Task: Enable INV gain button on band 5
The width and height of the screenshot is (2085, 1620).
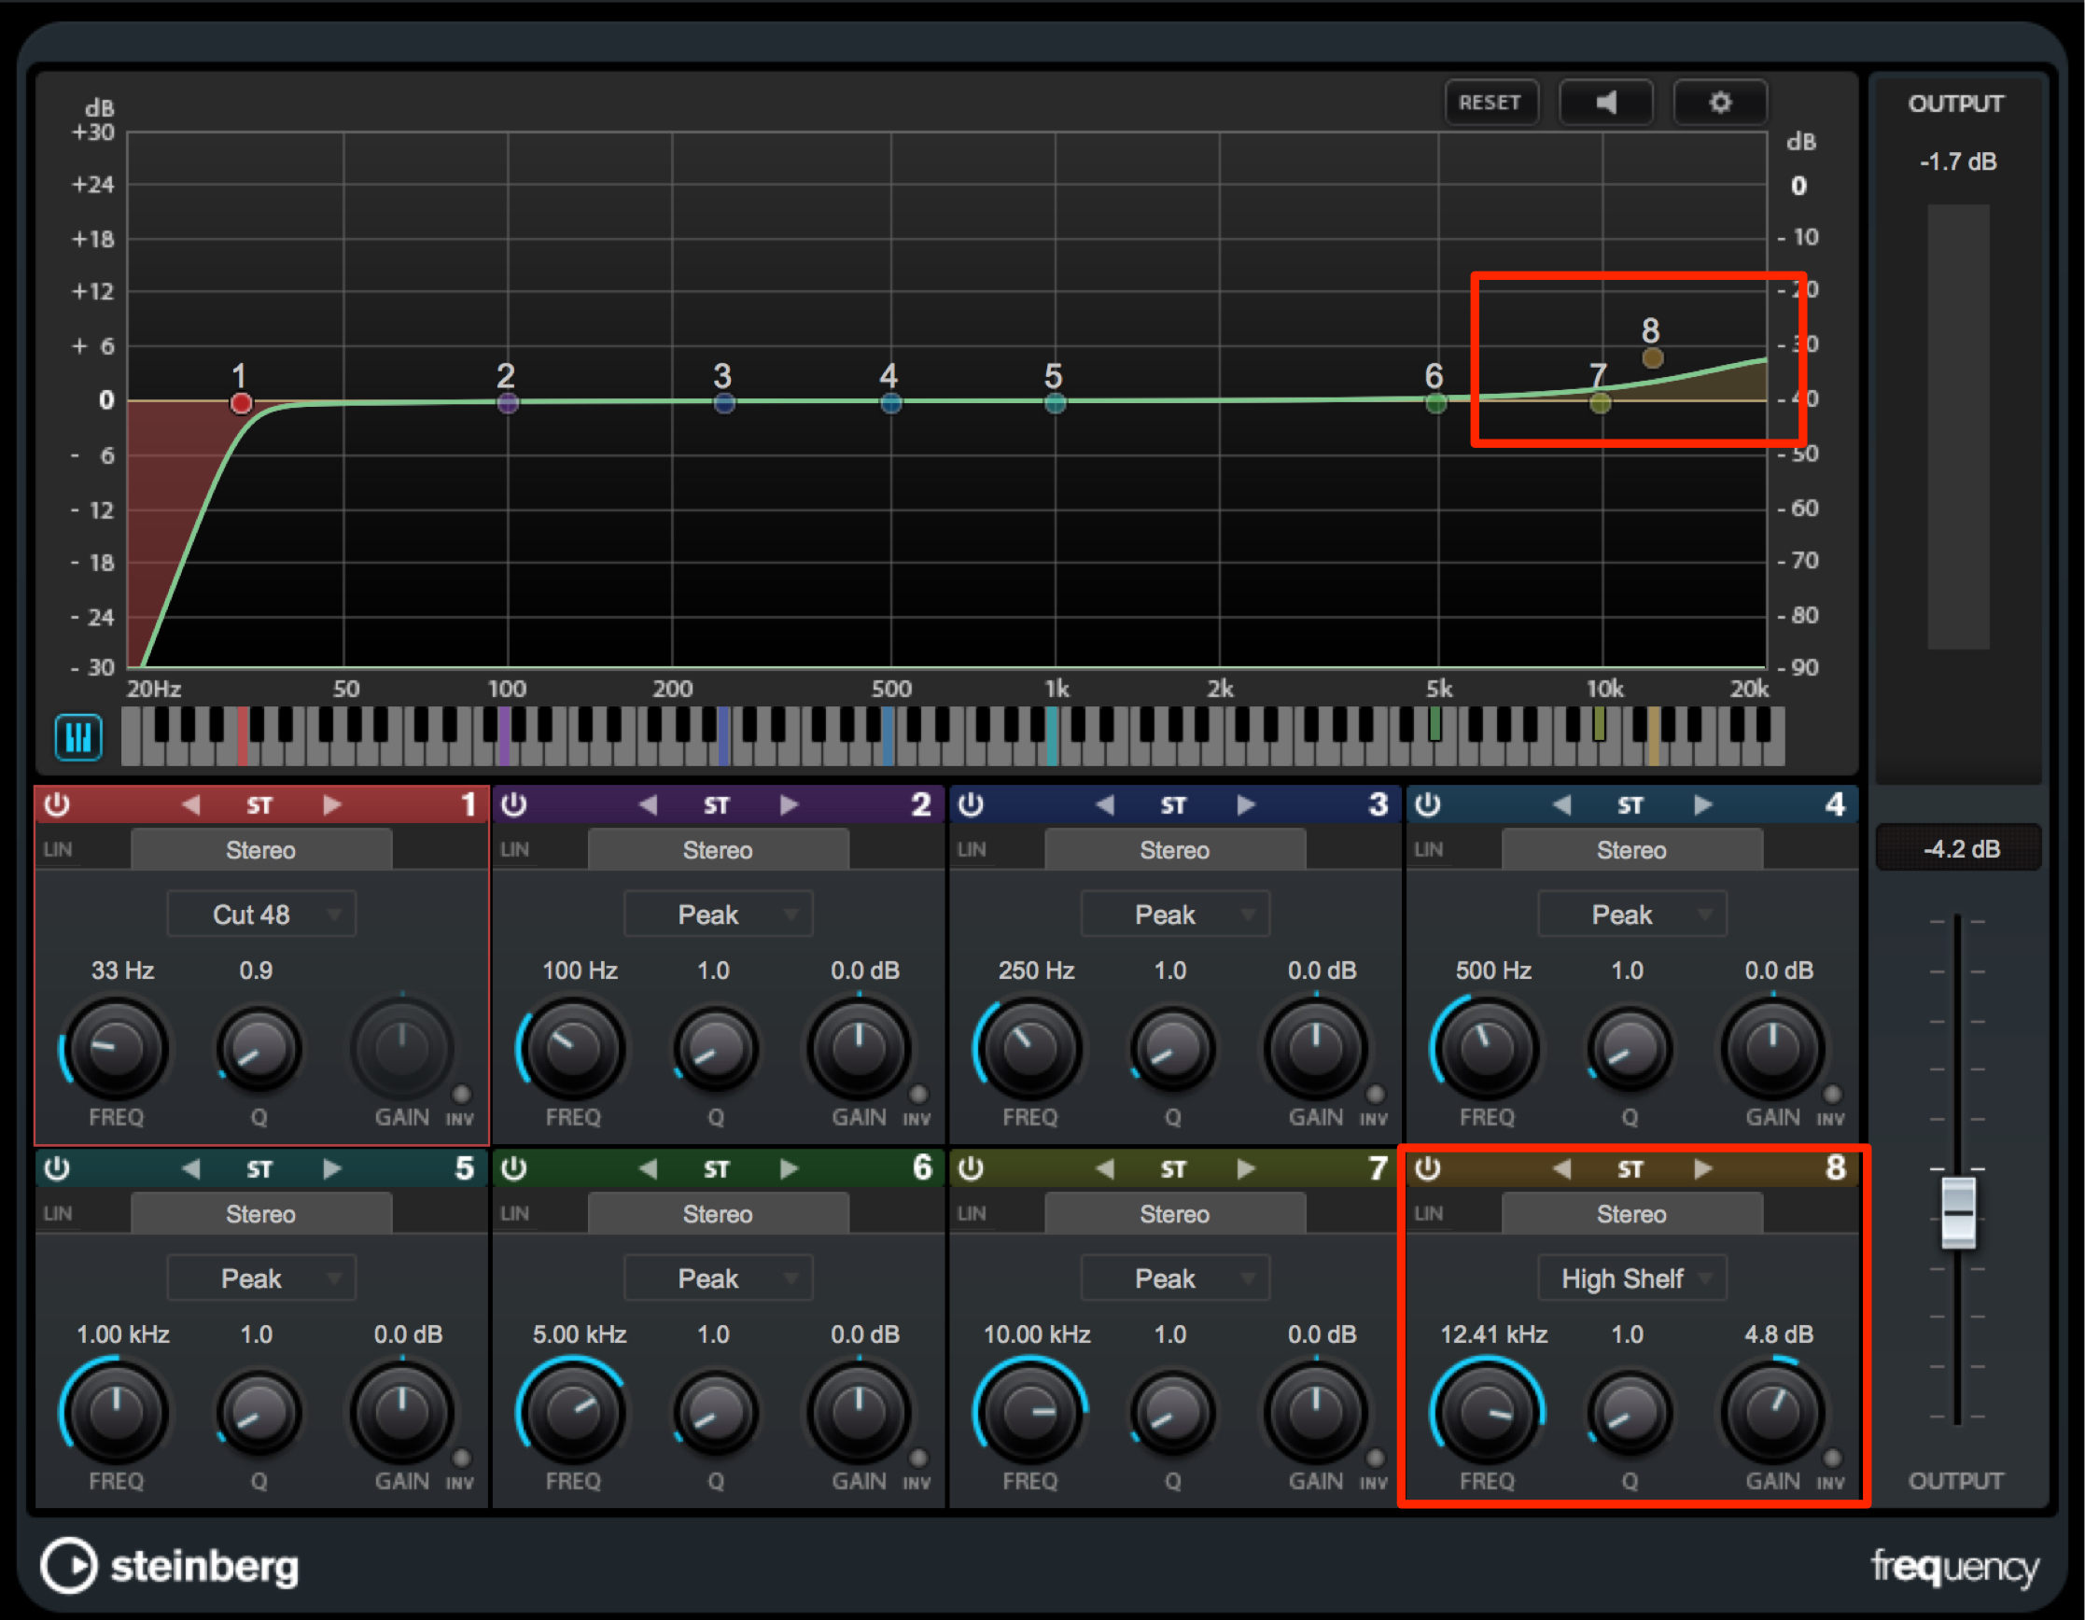Action: (461, 1459)
